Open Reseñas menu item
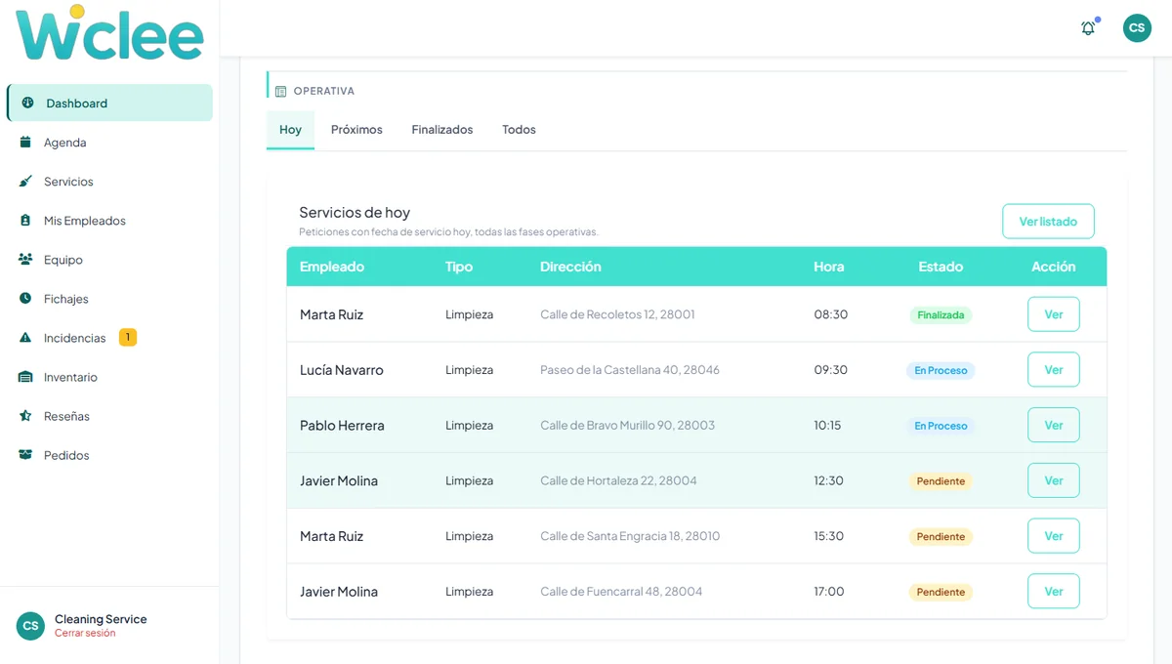 tap(109, 415)
